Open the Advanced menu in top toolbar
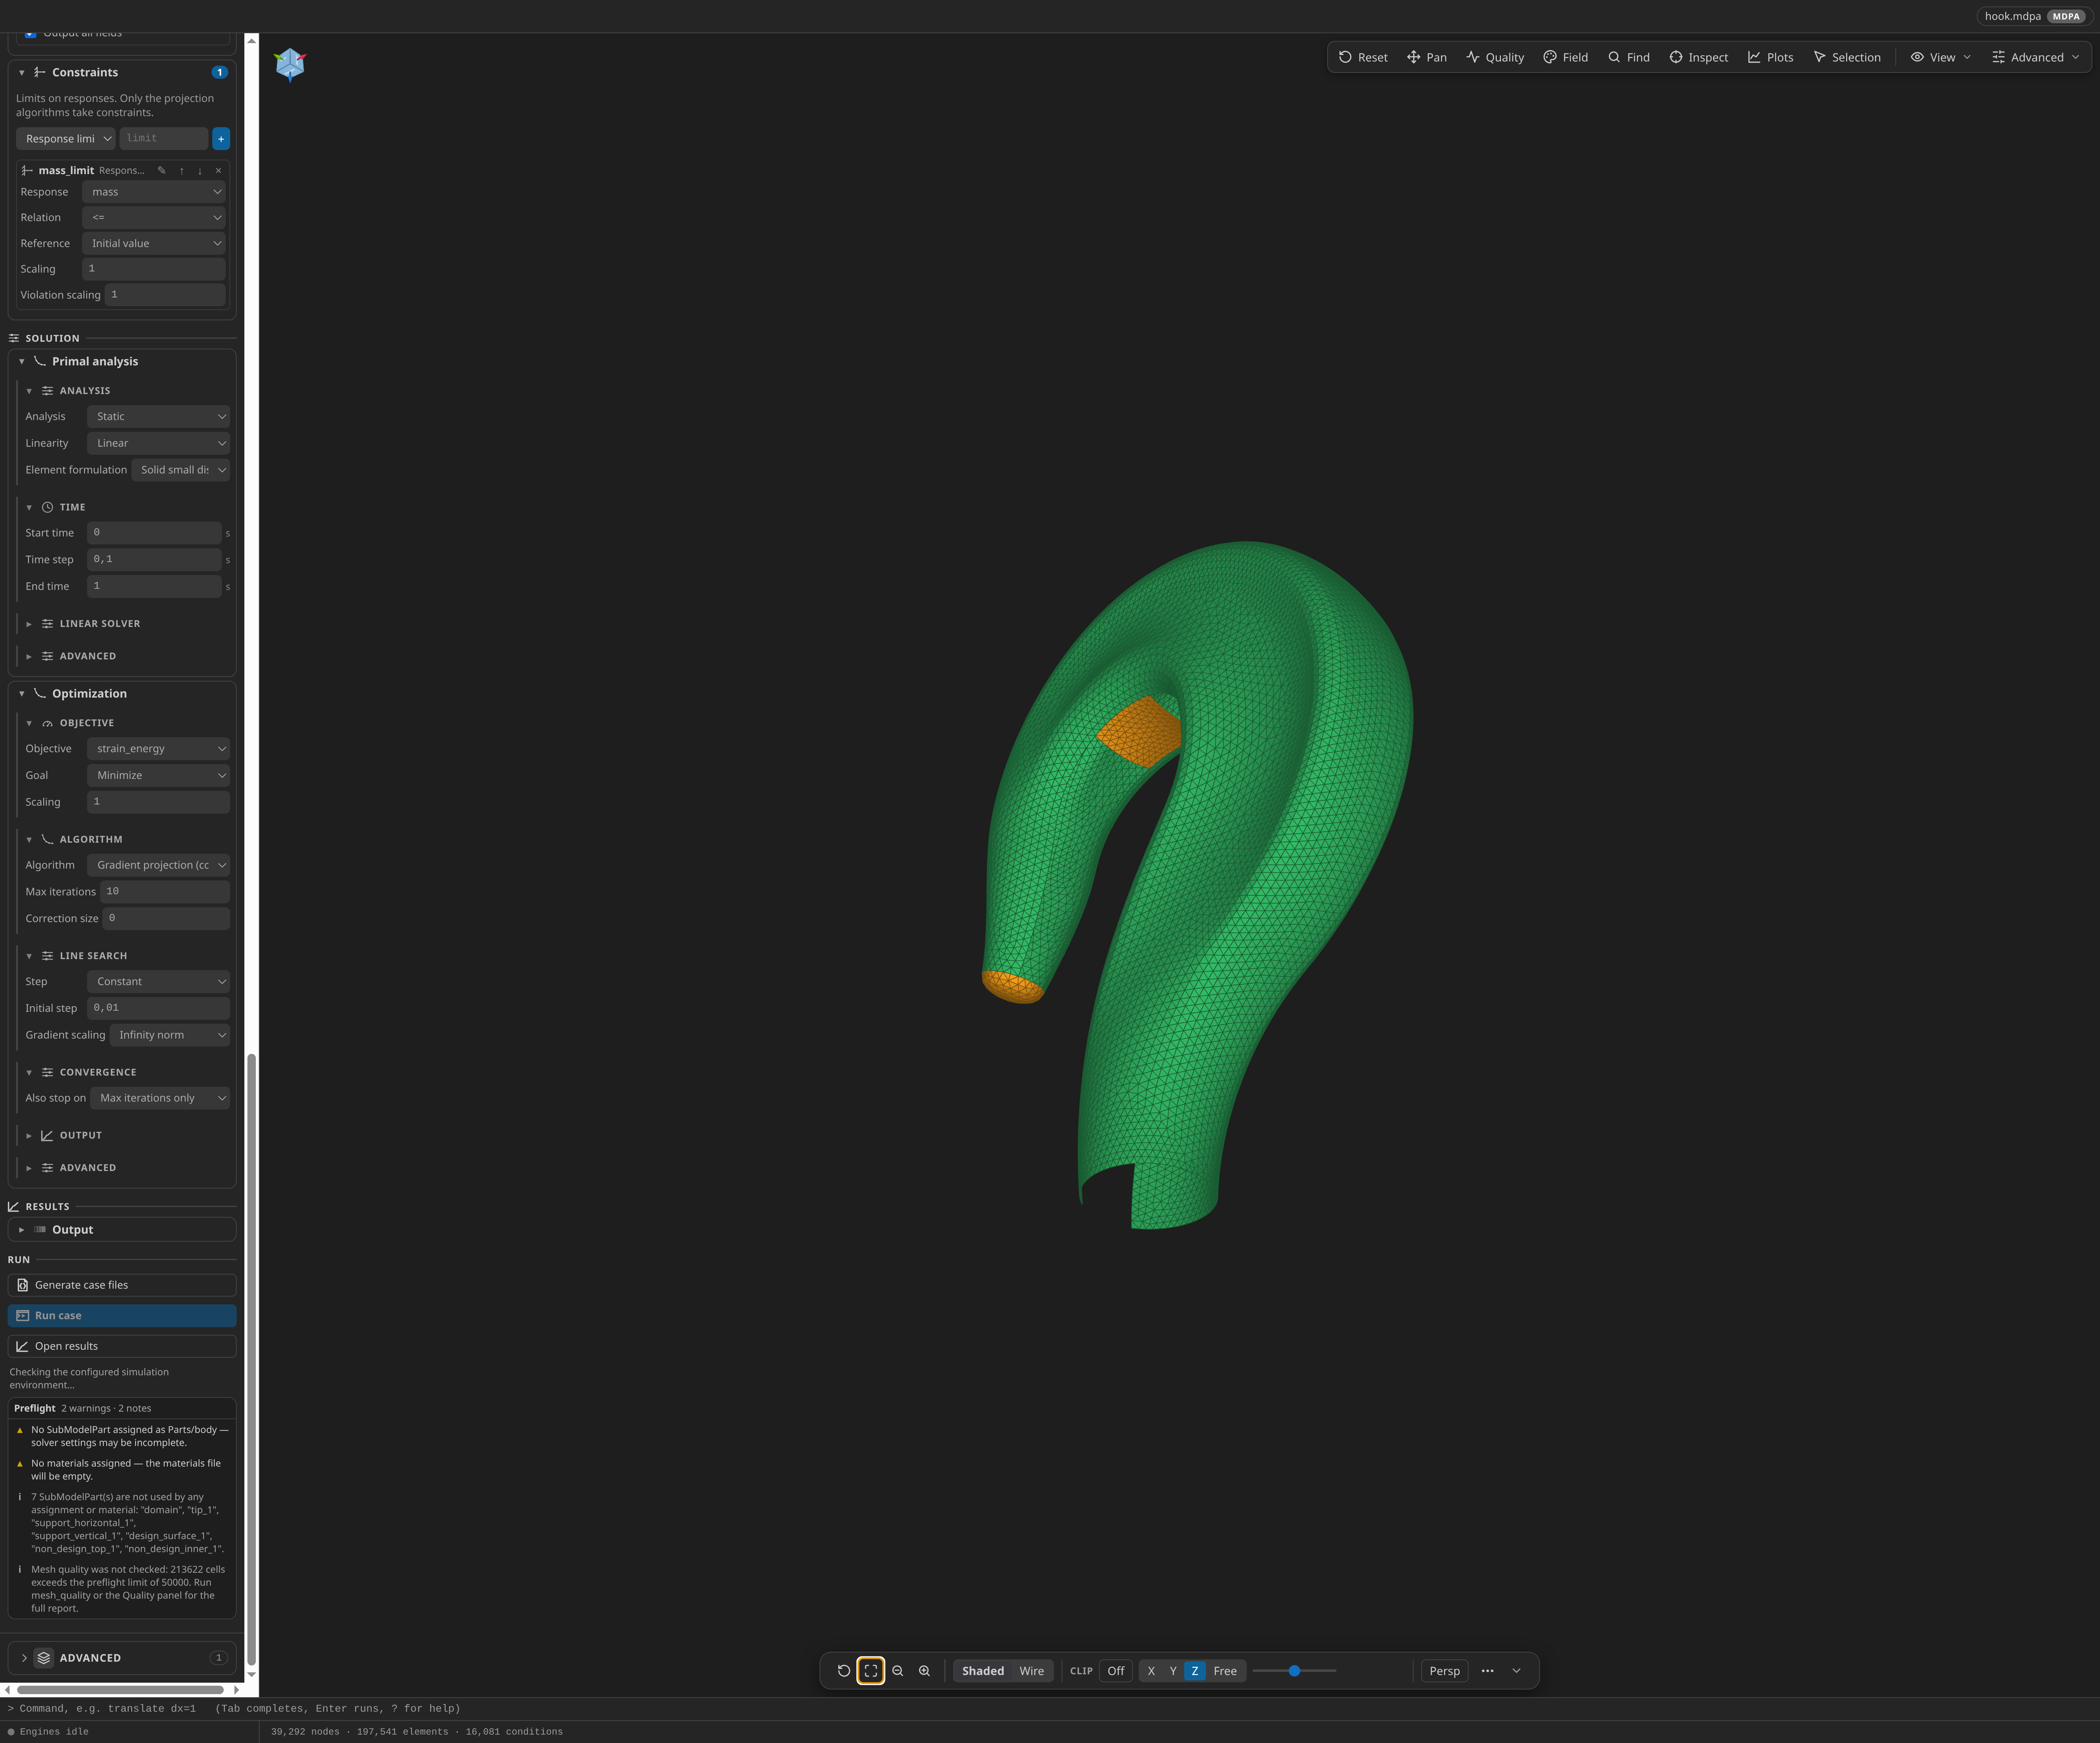The width and height of the screenshot is (2100, 1743). (2036, 57)
